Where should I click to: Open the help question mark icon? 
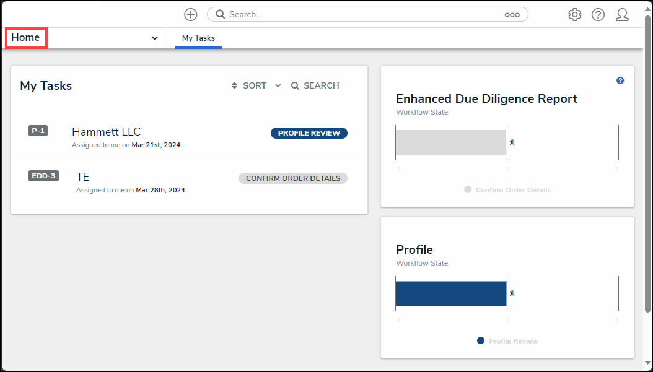click(x=598, y=15)
